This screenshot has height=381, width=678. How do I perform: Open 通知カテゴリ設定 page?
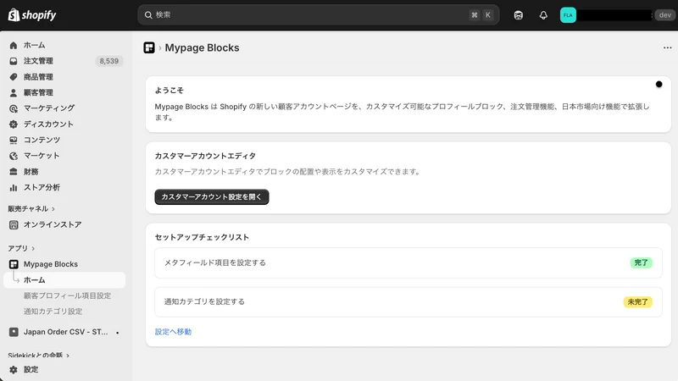(53, 312)
